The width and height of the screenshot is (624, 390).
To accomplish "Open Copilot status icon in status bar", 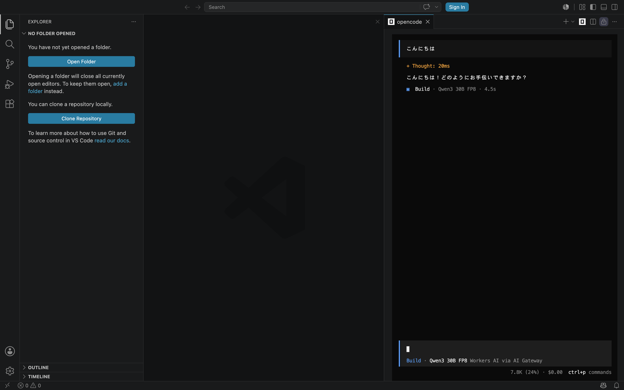I will (603, 385).
